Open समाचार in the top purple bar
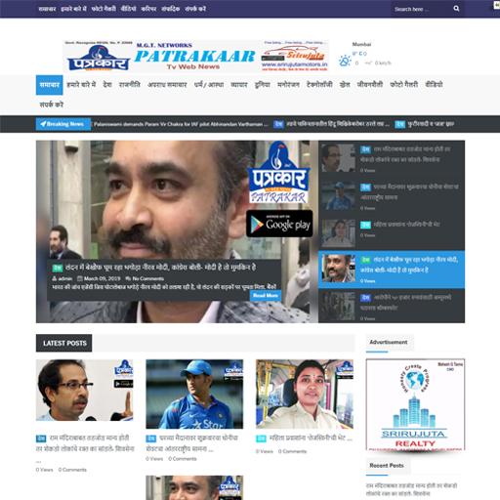The image size is (500, 500). point(47,9)
